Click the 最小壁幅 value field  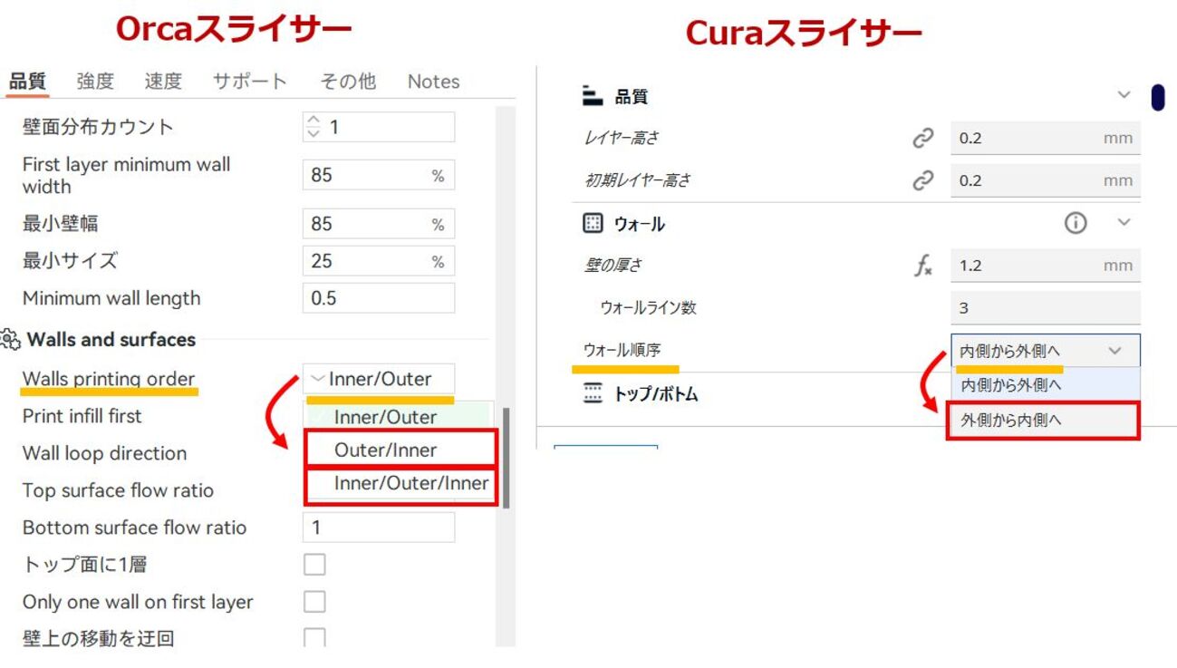click(379, 224)
